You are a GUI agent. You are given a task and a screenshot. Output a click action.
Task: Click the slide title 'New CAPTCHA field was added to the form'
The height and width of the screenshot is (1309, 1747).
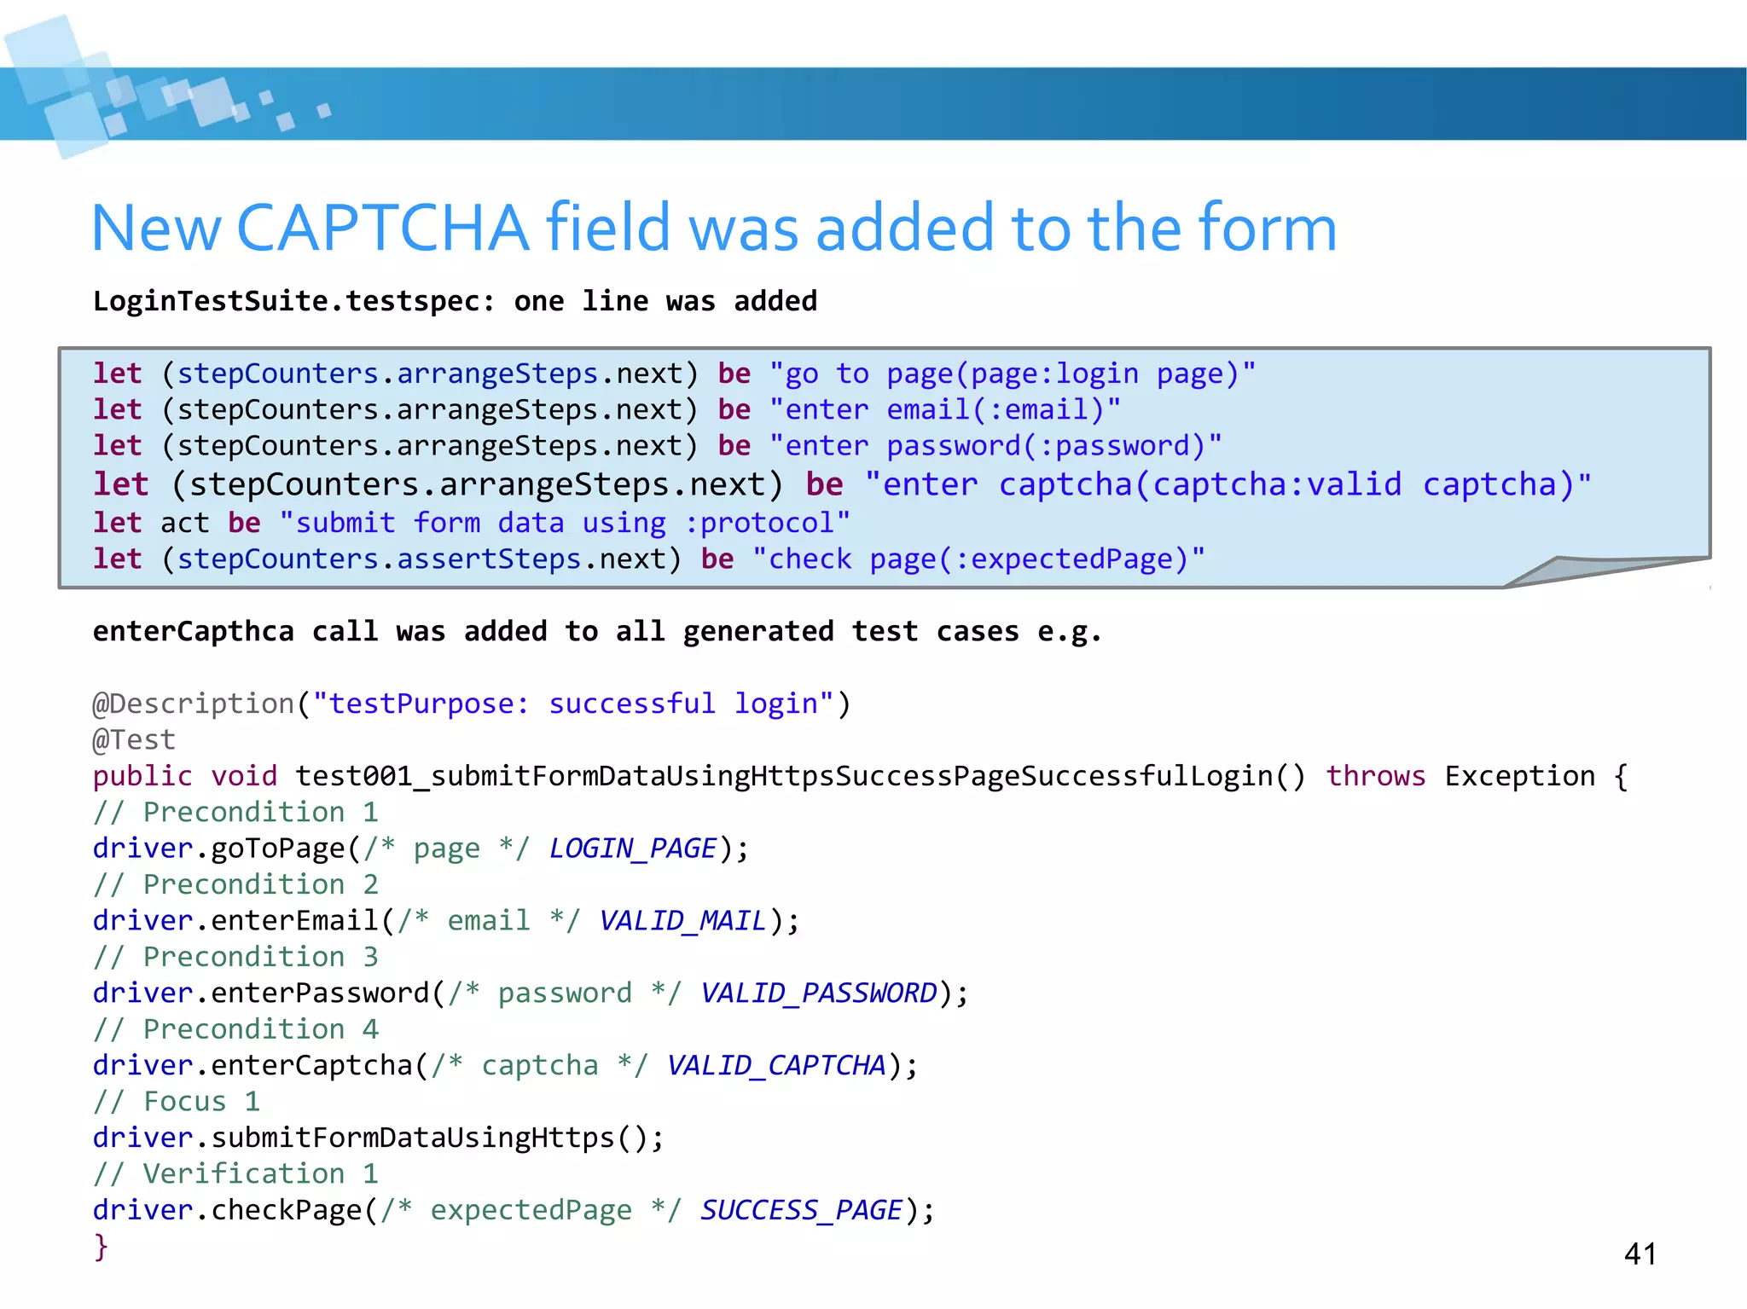(714, 228)
